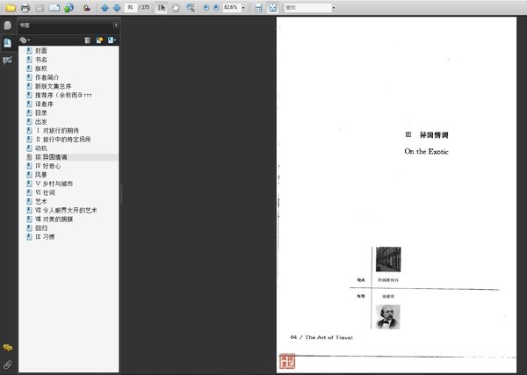Click the street photograph on the page
The width and height of the screenshot is (527, 375).
pyautogui.click(x=388, y=259)
